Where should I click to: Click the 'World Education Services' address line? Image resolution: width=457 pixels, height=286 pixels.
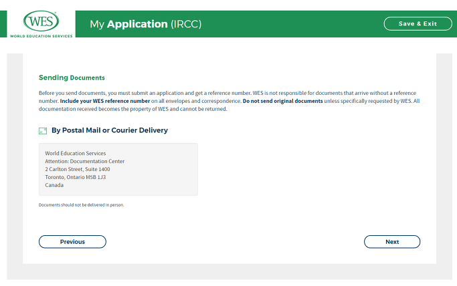click(76, 153)
